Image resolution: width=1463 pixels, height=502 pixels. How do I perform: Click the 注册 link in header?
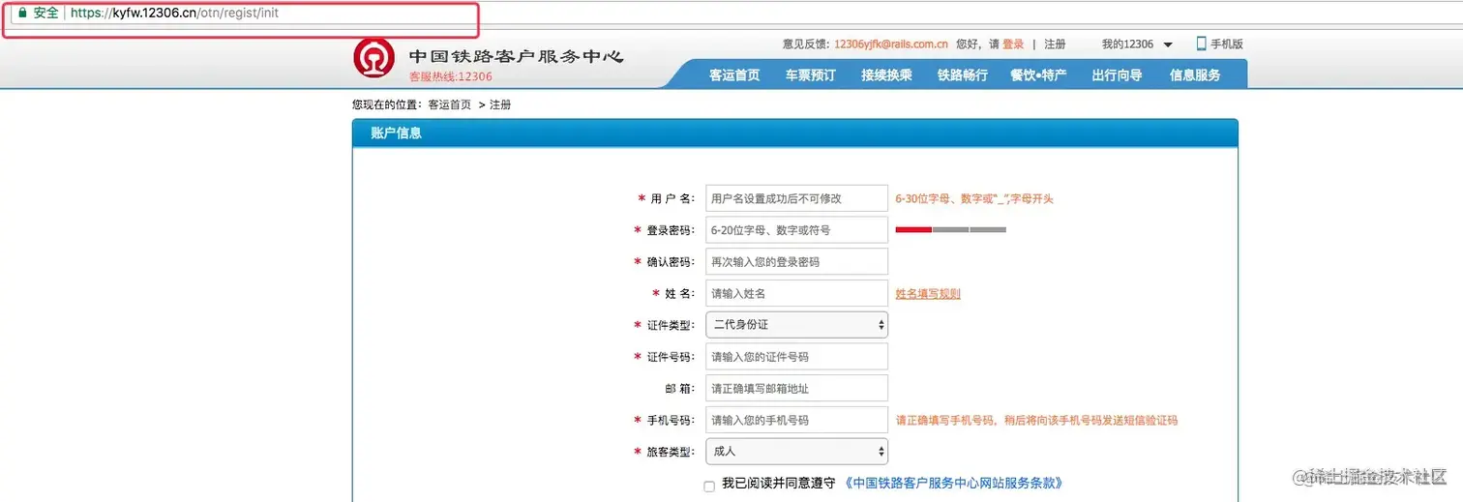click(x=1055, y=44)
